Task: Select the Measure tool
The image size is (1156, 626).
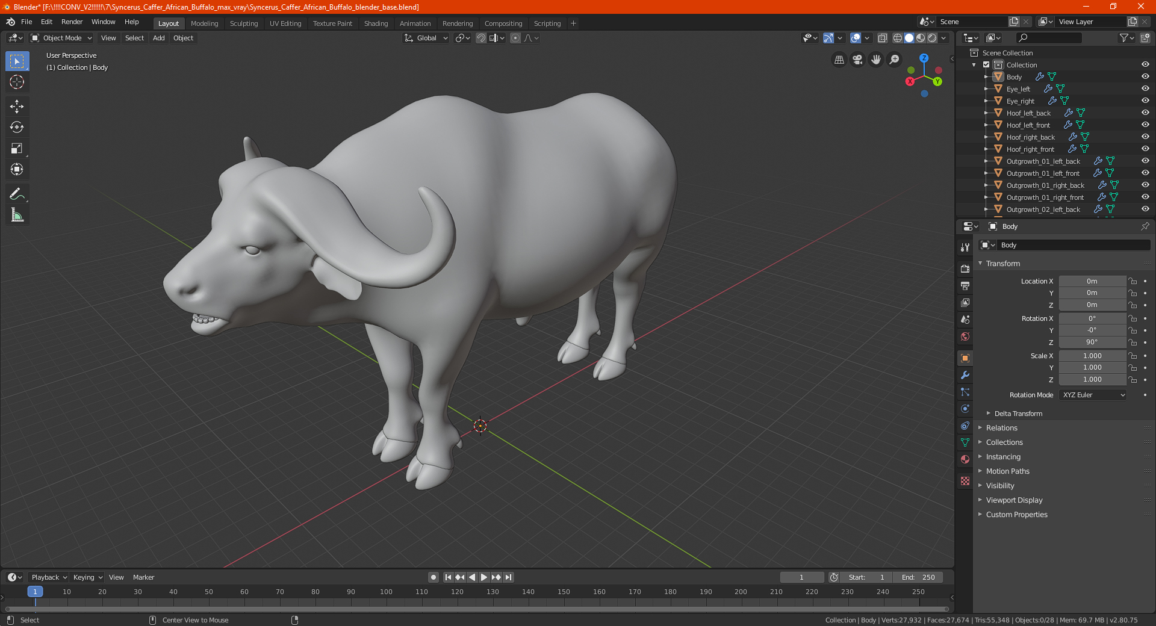Action: point(17,215)
